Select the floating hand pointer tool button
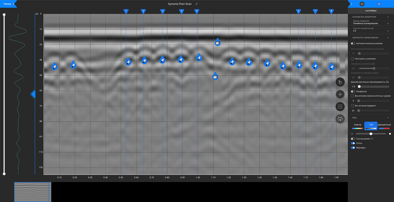This screenshot has height=202, width=394. (x=340, y=82)
